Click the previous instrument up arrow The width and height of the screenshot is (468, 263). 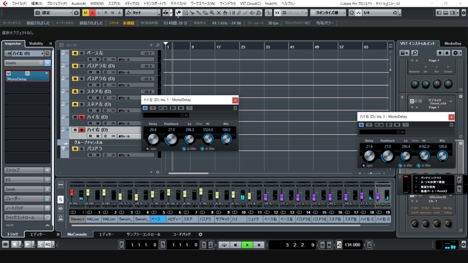point(440,53)
